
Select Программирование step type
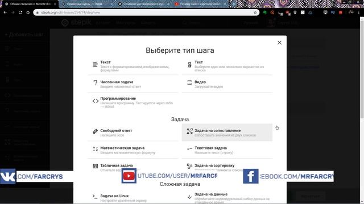click(133, 102)
